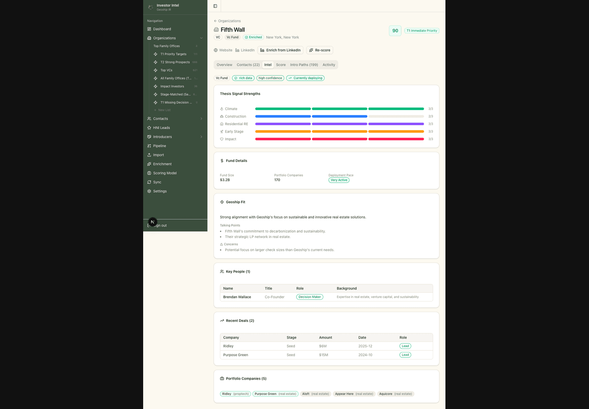
Task: Click the Climate flame icon
Action: point(222,109)
